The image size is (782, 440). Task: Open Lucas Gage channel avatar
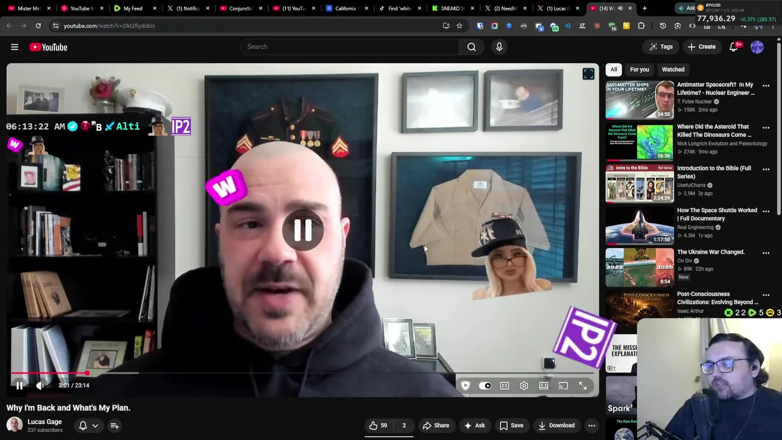pyautogui.click(x=15, y=425)
